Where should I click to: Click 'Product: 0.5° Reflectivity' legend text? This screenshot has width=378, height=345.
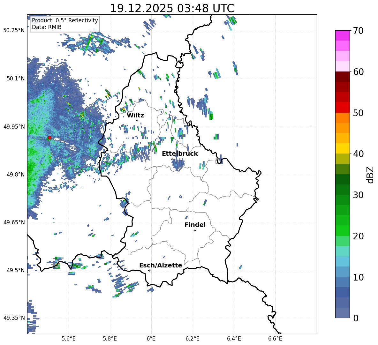click(65, 20)
